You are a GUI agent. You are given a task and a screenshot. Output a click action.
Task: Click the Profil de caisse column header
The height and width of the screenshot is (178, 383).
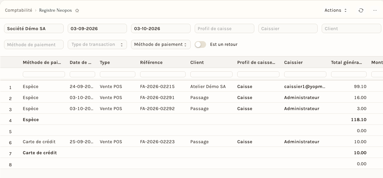(x=256, y=63)
